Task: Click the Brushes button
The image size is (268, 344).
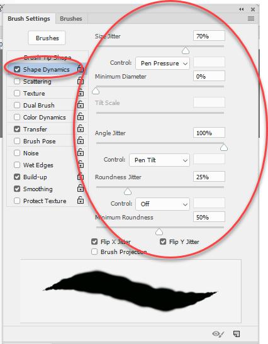Action: tap(47, 38)
